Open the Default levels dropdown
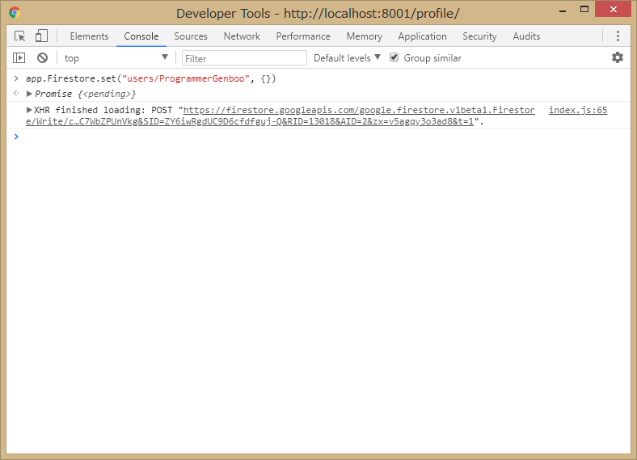The height and width of the screenshot is (460, 637). click(x=347, y=58)
